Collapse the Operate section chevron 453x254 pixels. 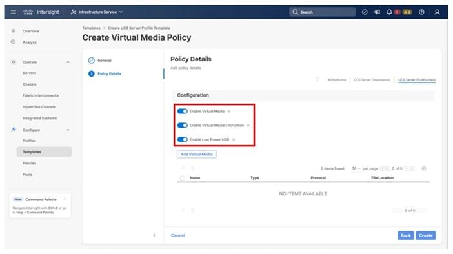[68, 62]
